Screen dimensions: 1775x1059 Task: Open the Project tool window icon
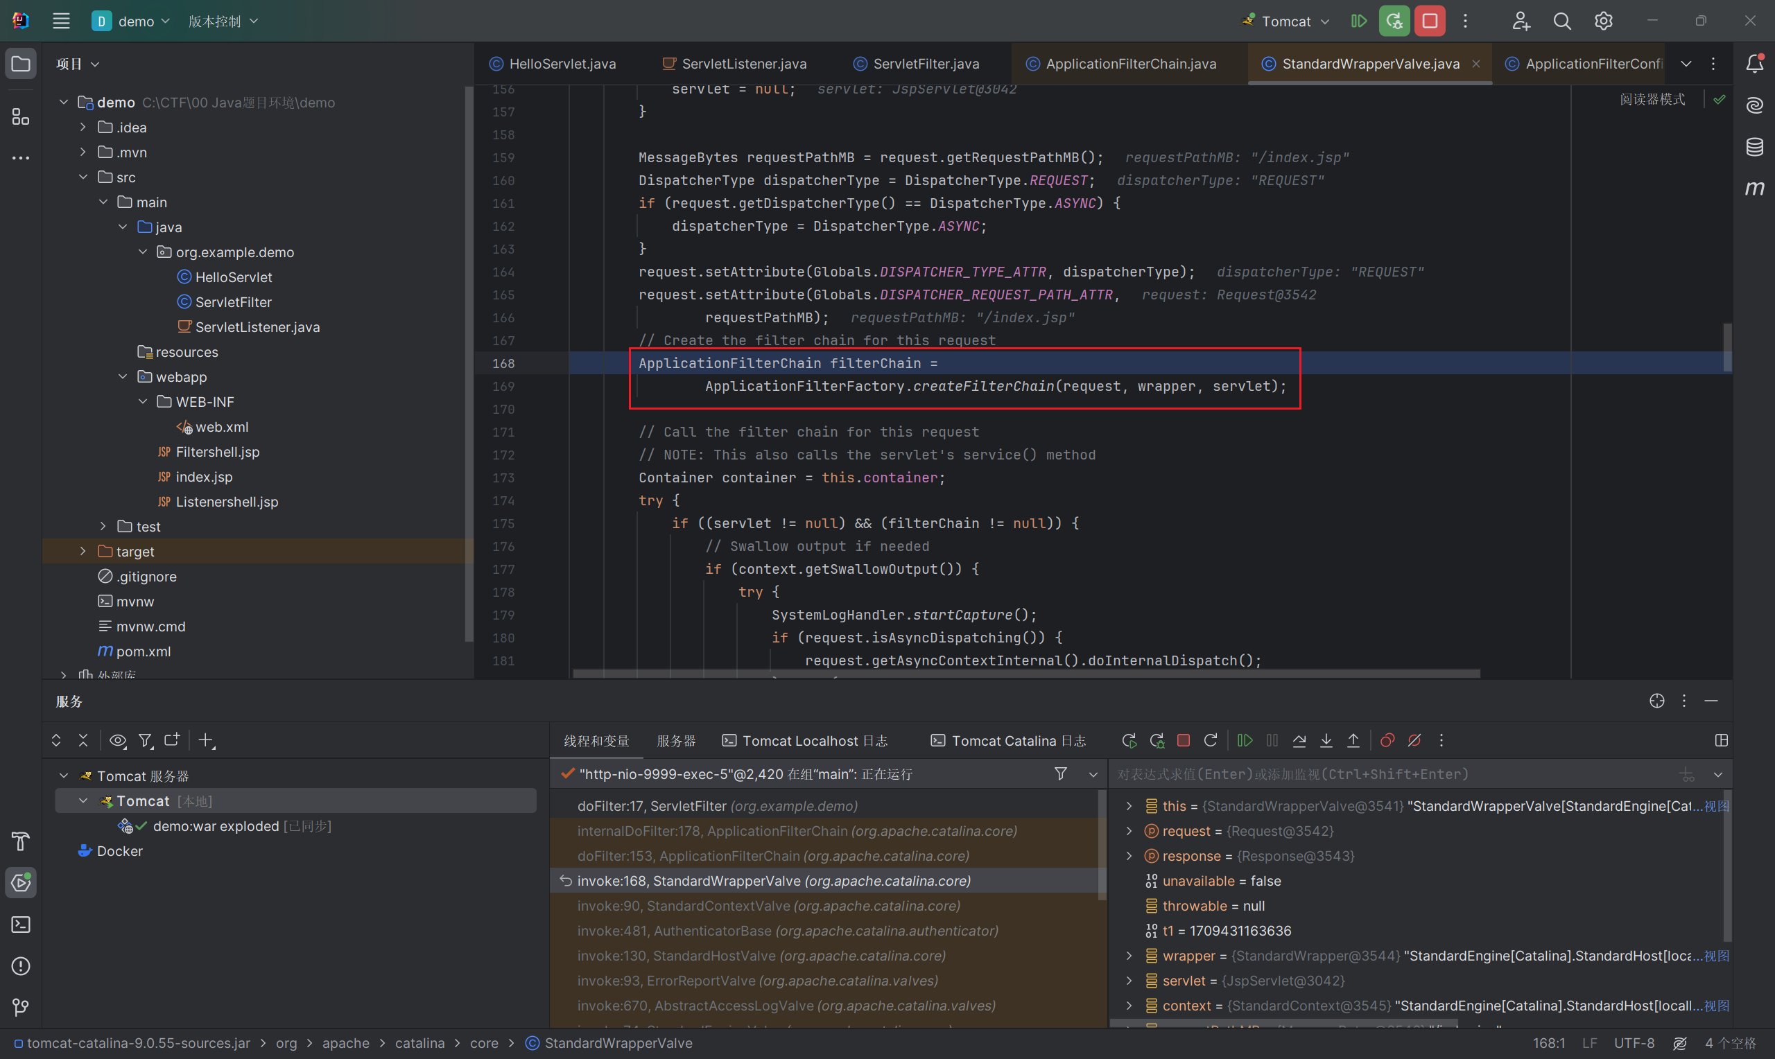tap(21, 64)
